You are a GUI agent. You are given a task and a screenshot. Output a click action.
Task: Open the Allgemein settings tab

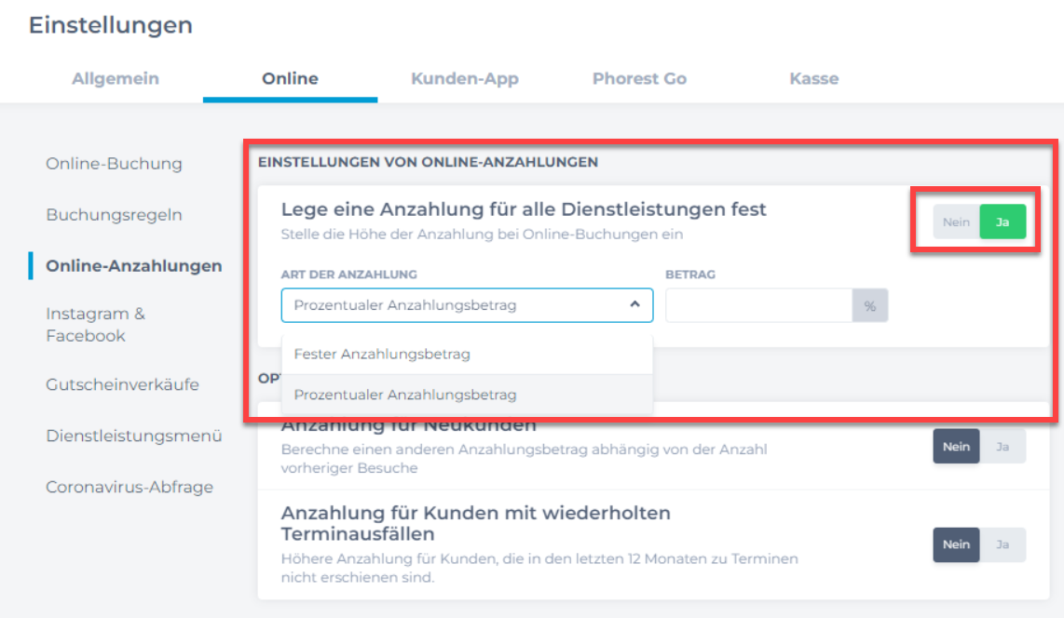click(116, 79)
